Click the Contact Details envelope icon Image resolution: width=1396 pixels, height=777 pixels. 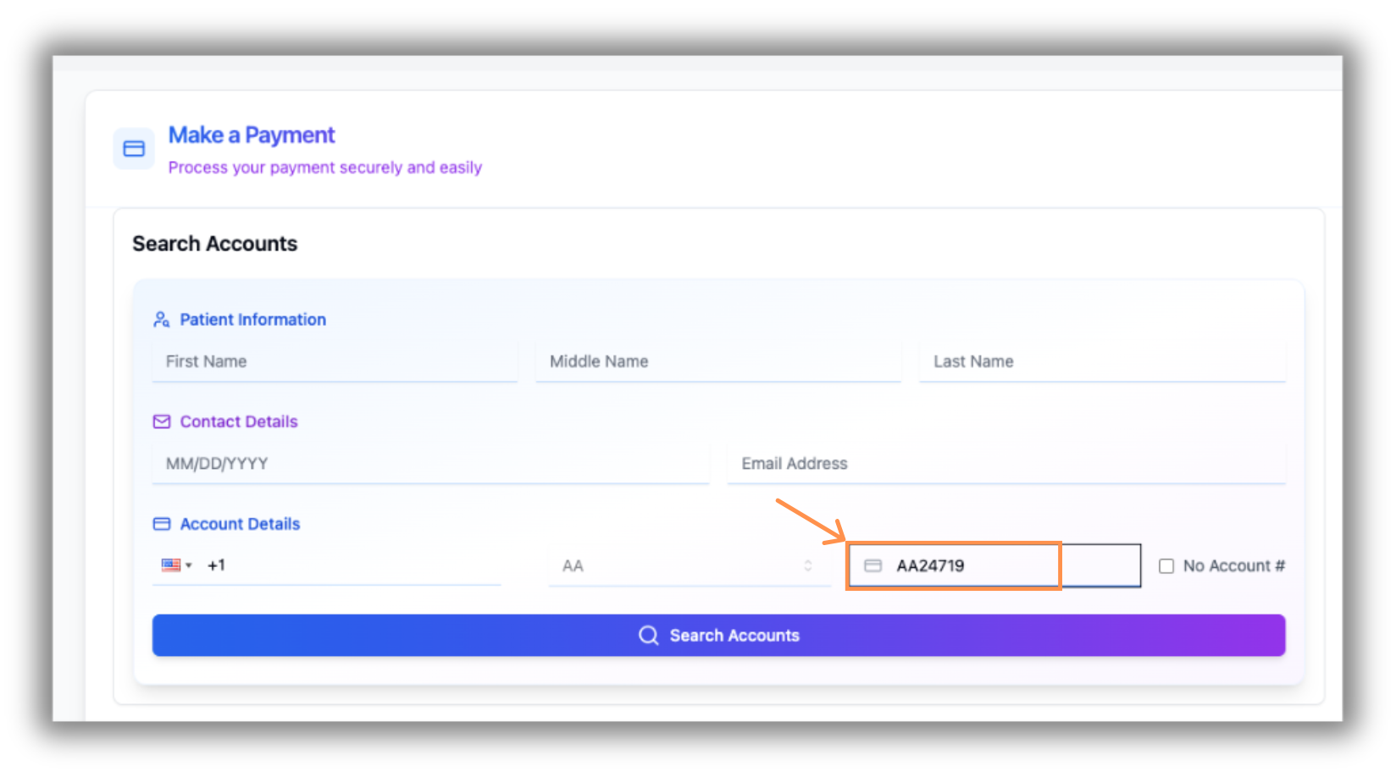[161, 422]
